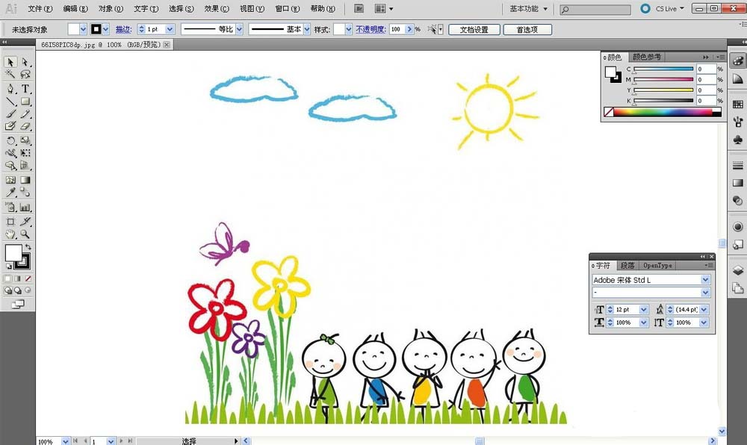The width and height of the screenshot is (747, 445).
Task: Open the 基本功能 workspace switcher
Action: click(x=528, y=9)
